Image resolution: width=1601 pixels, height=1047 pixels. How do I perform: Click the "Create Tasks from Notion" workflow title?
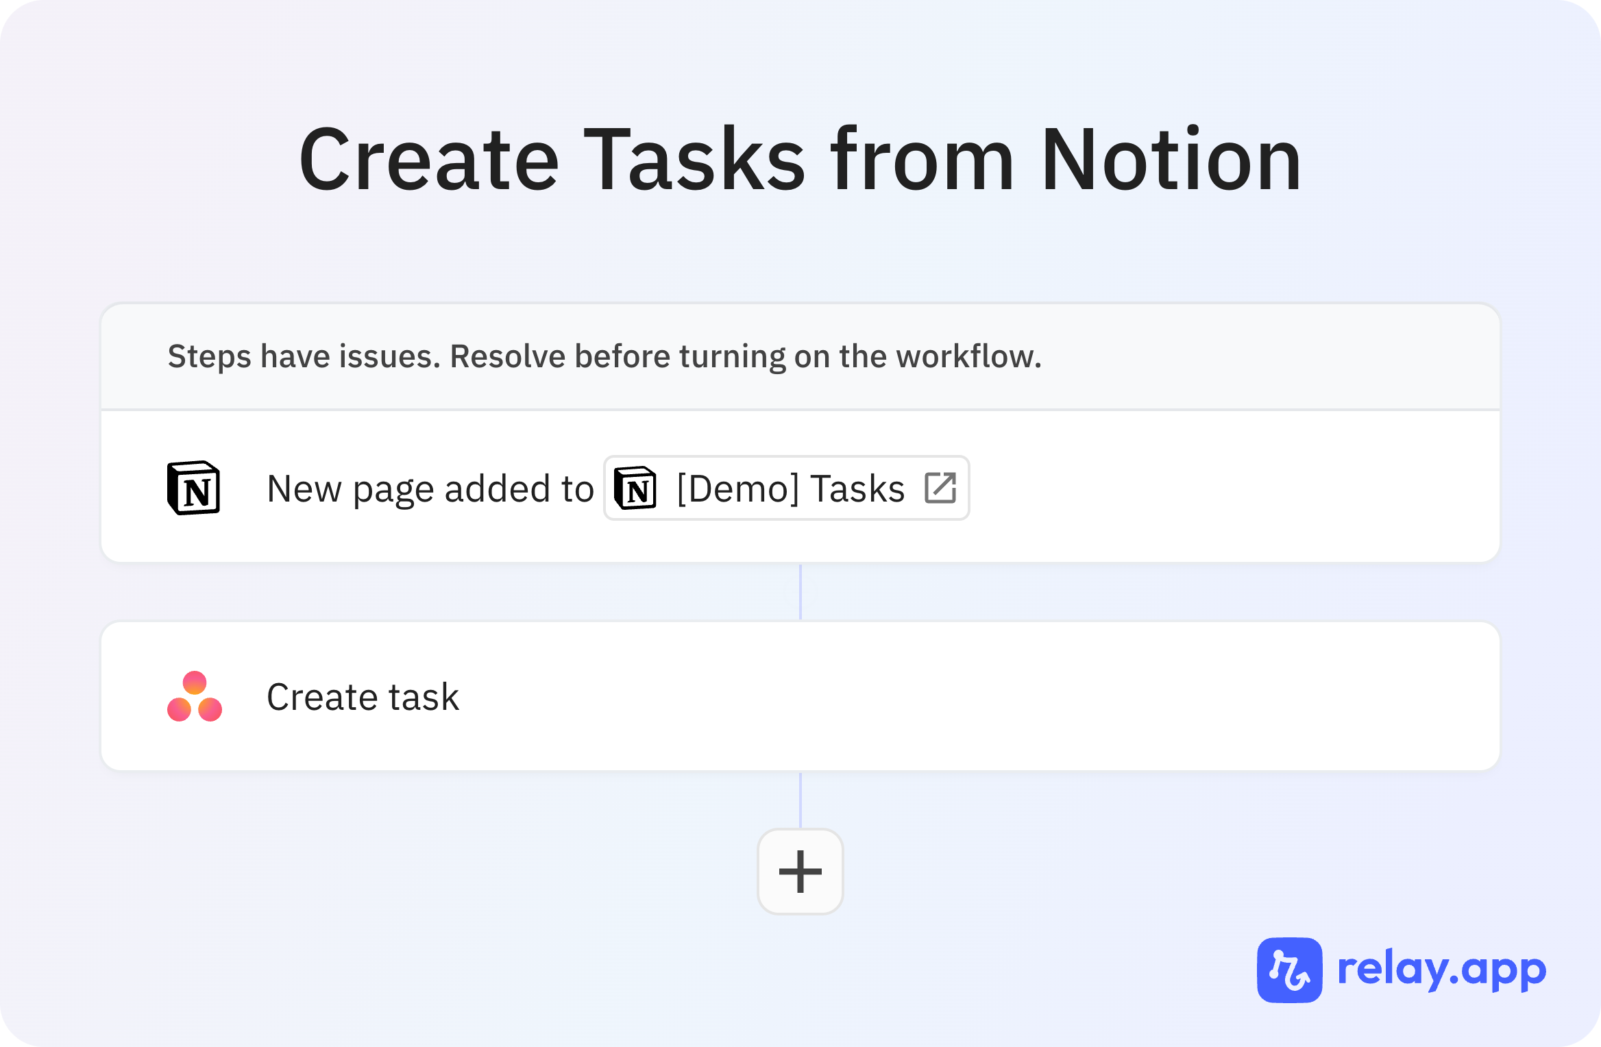click(800, 159)
